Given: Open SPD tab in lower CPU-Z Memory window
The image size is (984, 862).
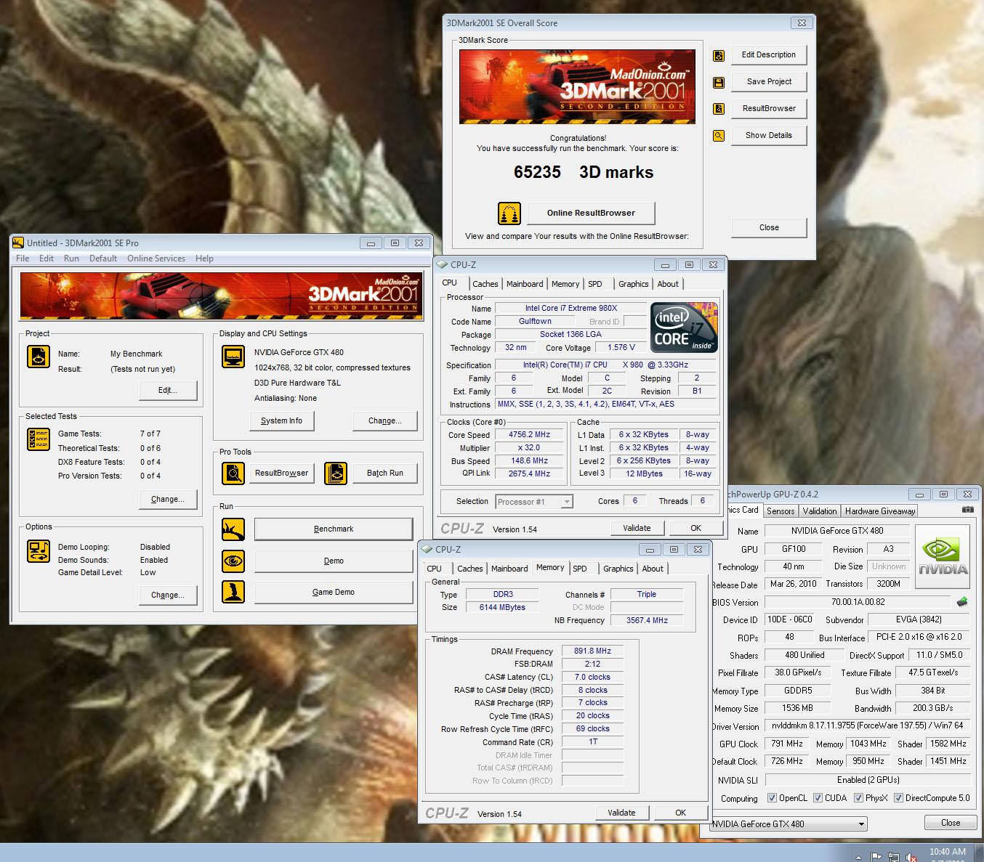Looking at the screenshot, I should [580, 569].
